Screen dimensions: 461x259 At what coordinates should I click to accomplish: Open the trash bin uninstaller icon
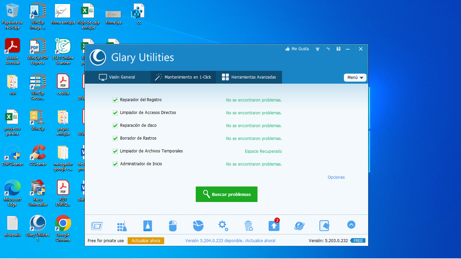(x=248, y=226)
